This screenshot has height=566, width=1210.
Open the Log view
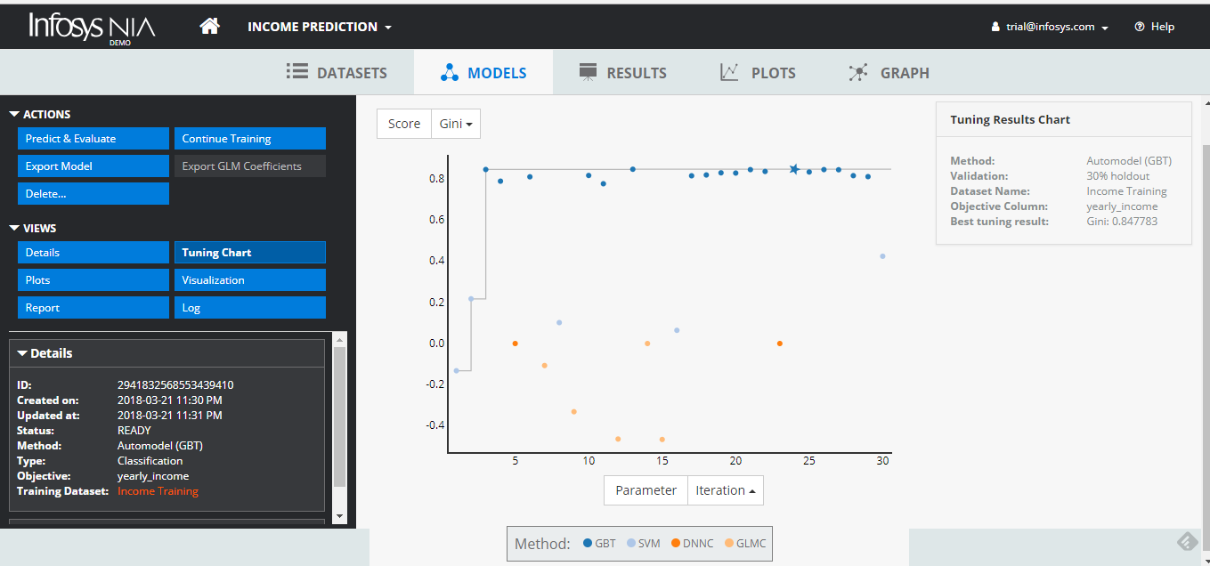coord(249,308)
